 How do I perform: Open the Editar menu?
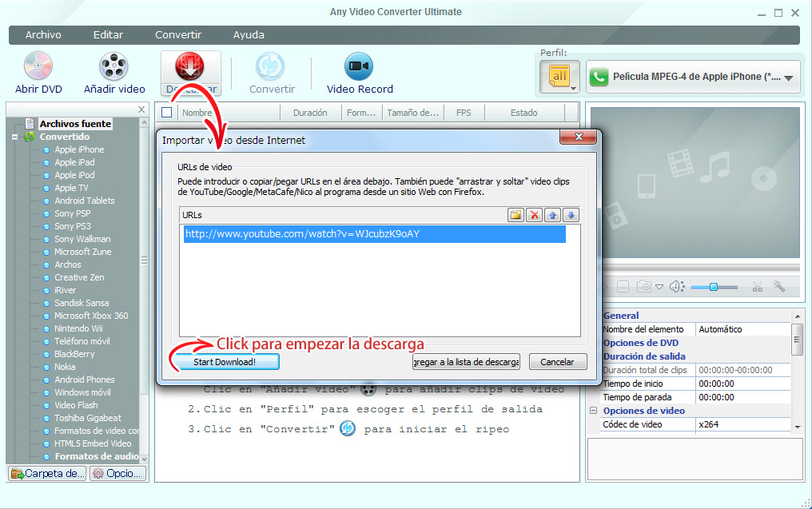pos(108,34)
